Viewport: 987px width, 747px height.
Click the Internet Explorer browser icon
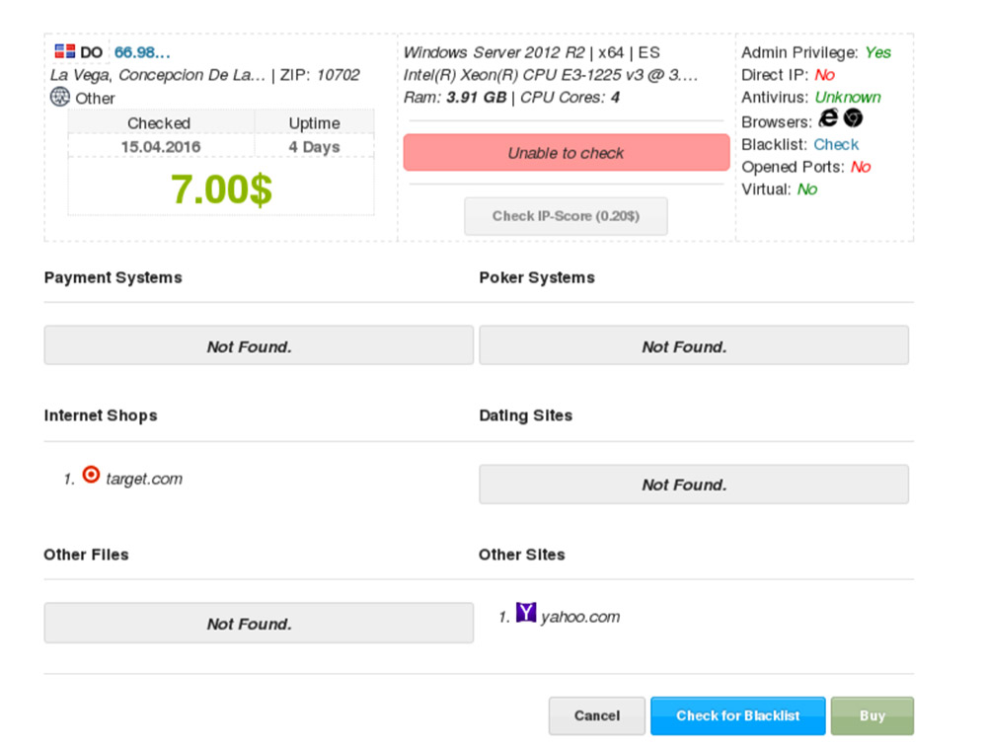[x=828, y=117]
